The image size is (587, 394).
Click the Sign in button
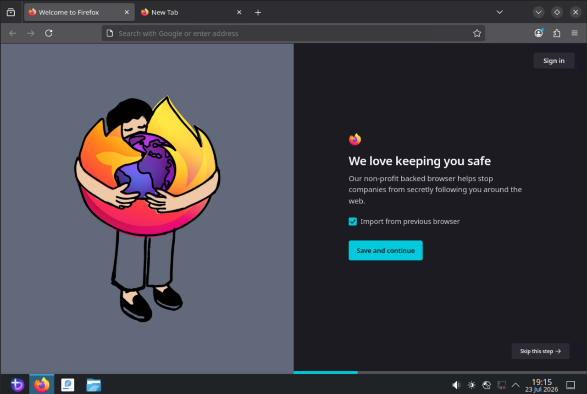[x=554, y=61]
